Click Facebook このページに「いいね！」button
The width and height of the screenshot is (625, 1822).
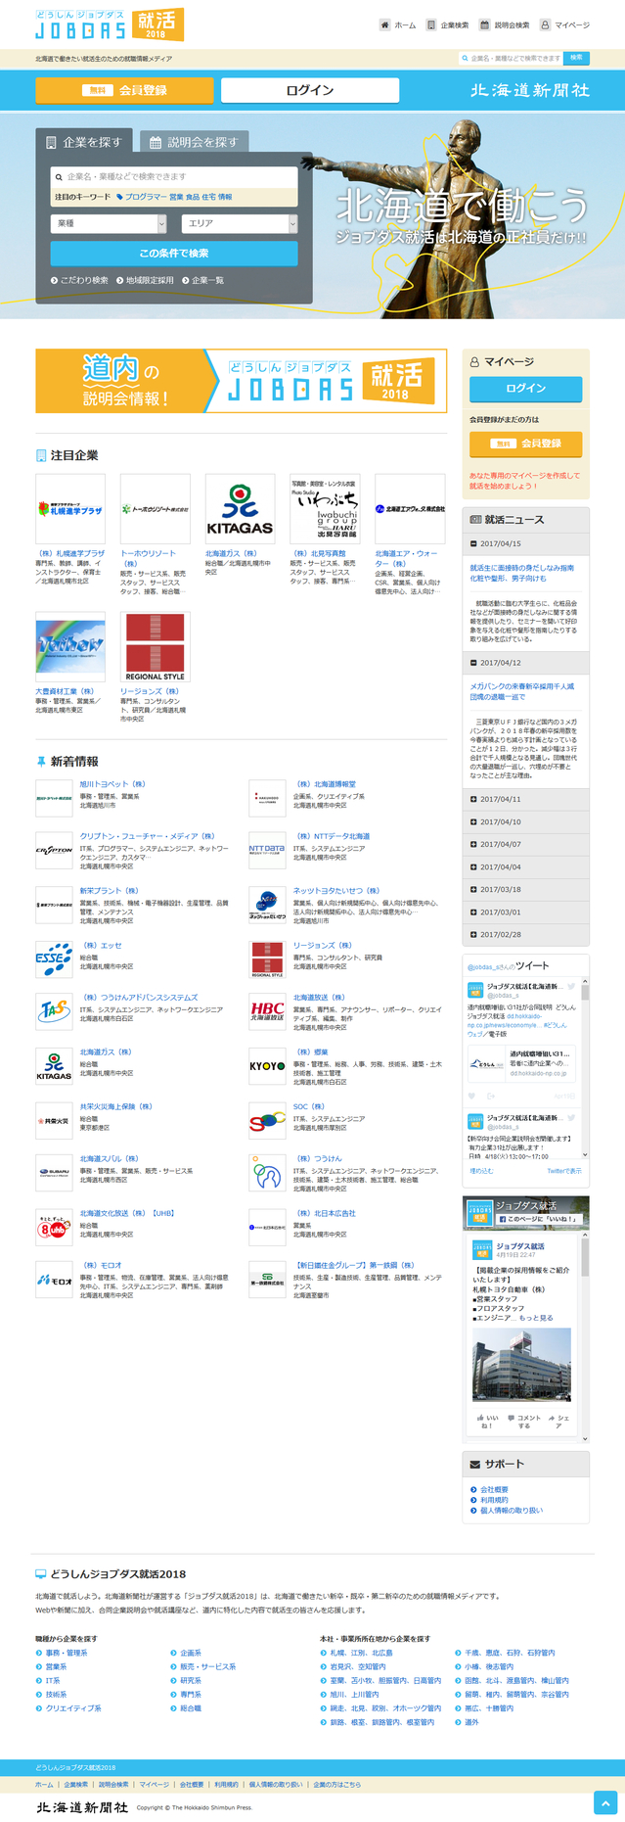[540, 1219]
